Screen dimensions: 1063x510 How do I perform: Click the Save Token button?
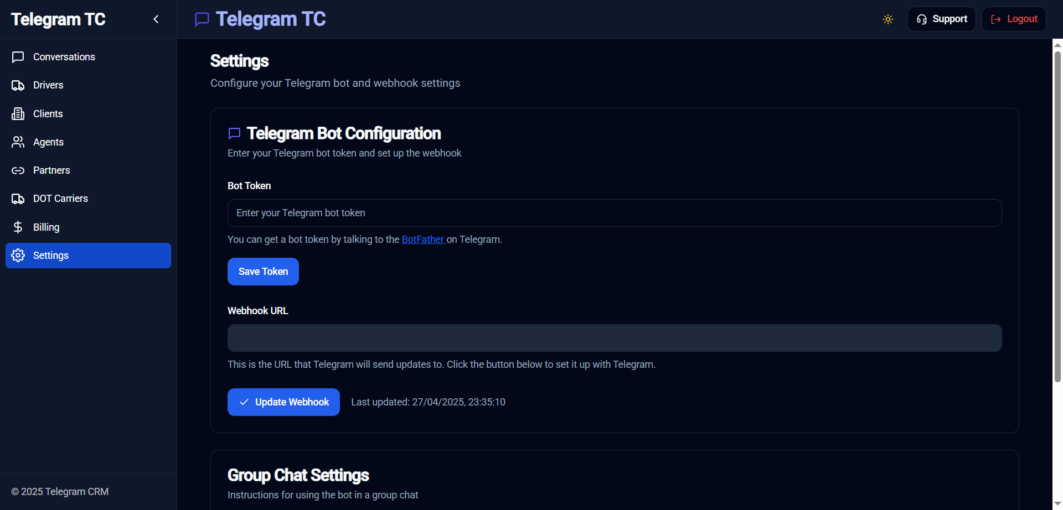(x=262, y=271)
